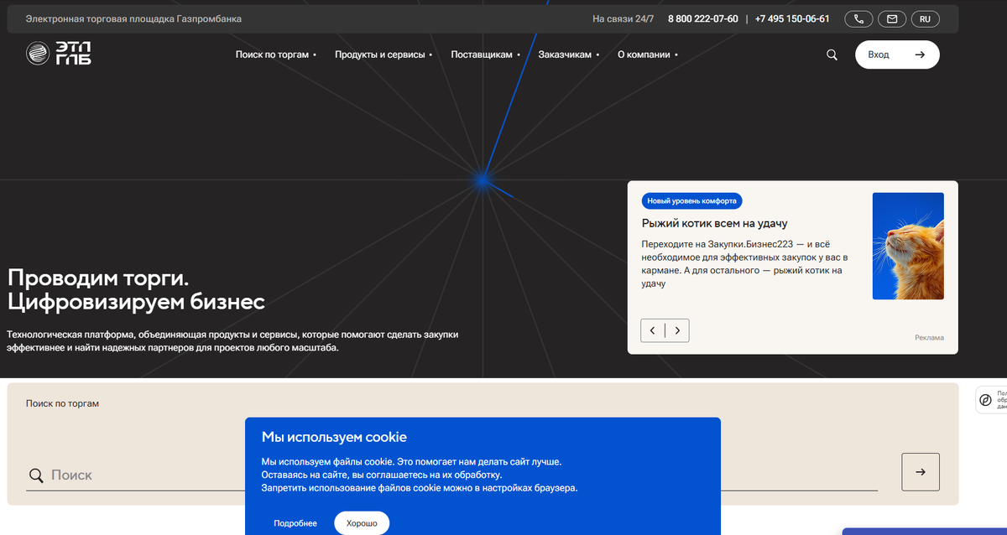This screenshot has height=535, width=1007.
Task: Expand the Заказчикам menu
Action: [569, 55]
